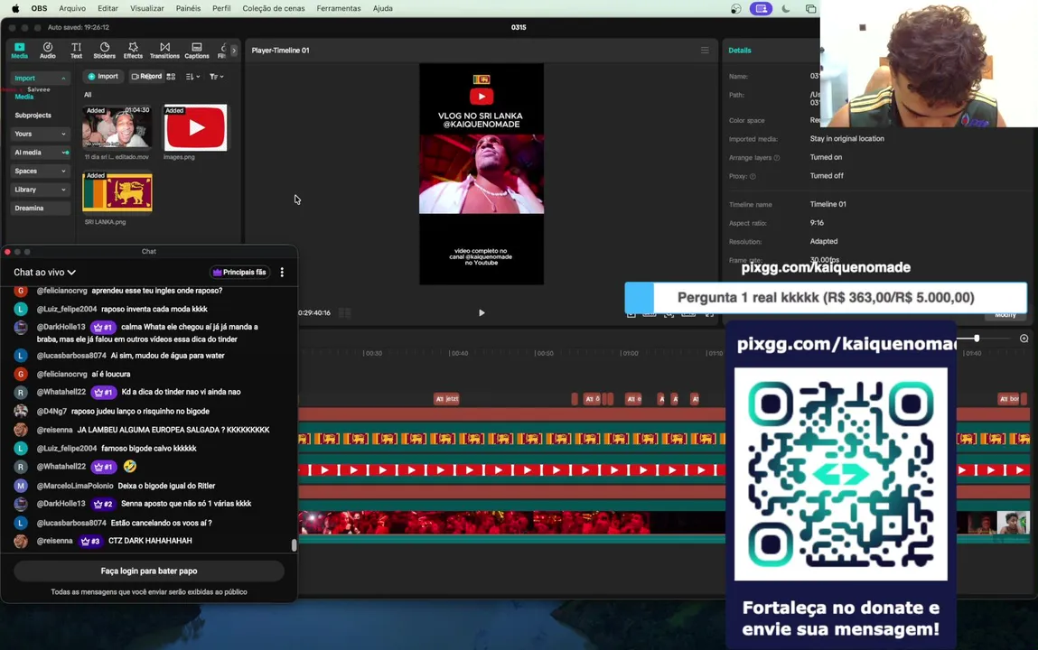This screenshot has width=1038, height=650.
Task: Select the SRI LANKA.png flag thumbnail
Action: click(x=117, y=192)
